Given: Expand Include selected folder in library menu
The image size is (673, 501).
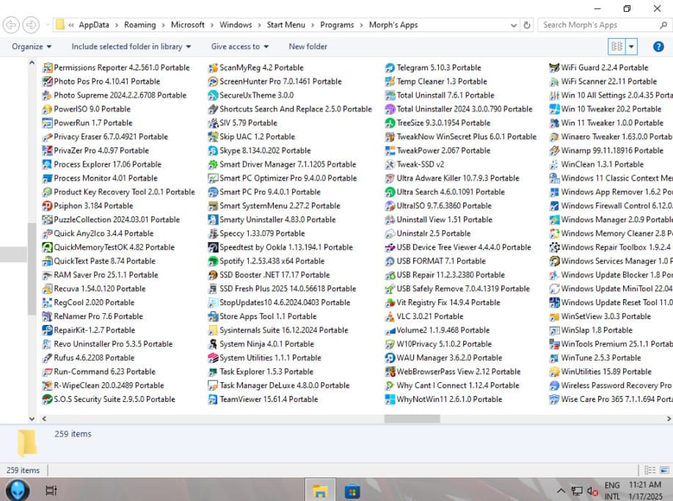Looking at the screenshot, I should point(131,47).
